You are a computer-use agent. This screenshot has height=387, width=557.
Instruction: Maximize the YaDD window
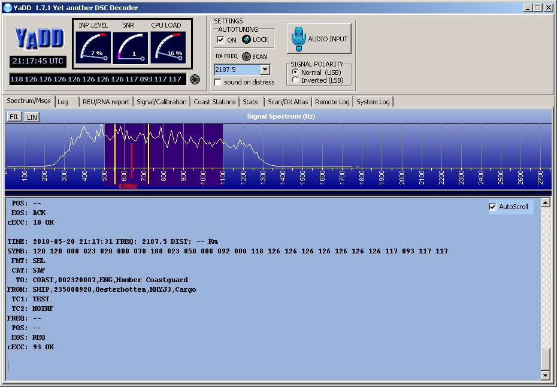coord(538,7)
